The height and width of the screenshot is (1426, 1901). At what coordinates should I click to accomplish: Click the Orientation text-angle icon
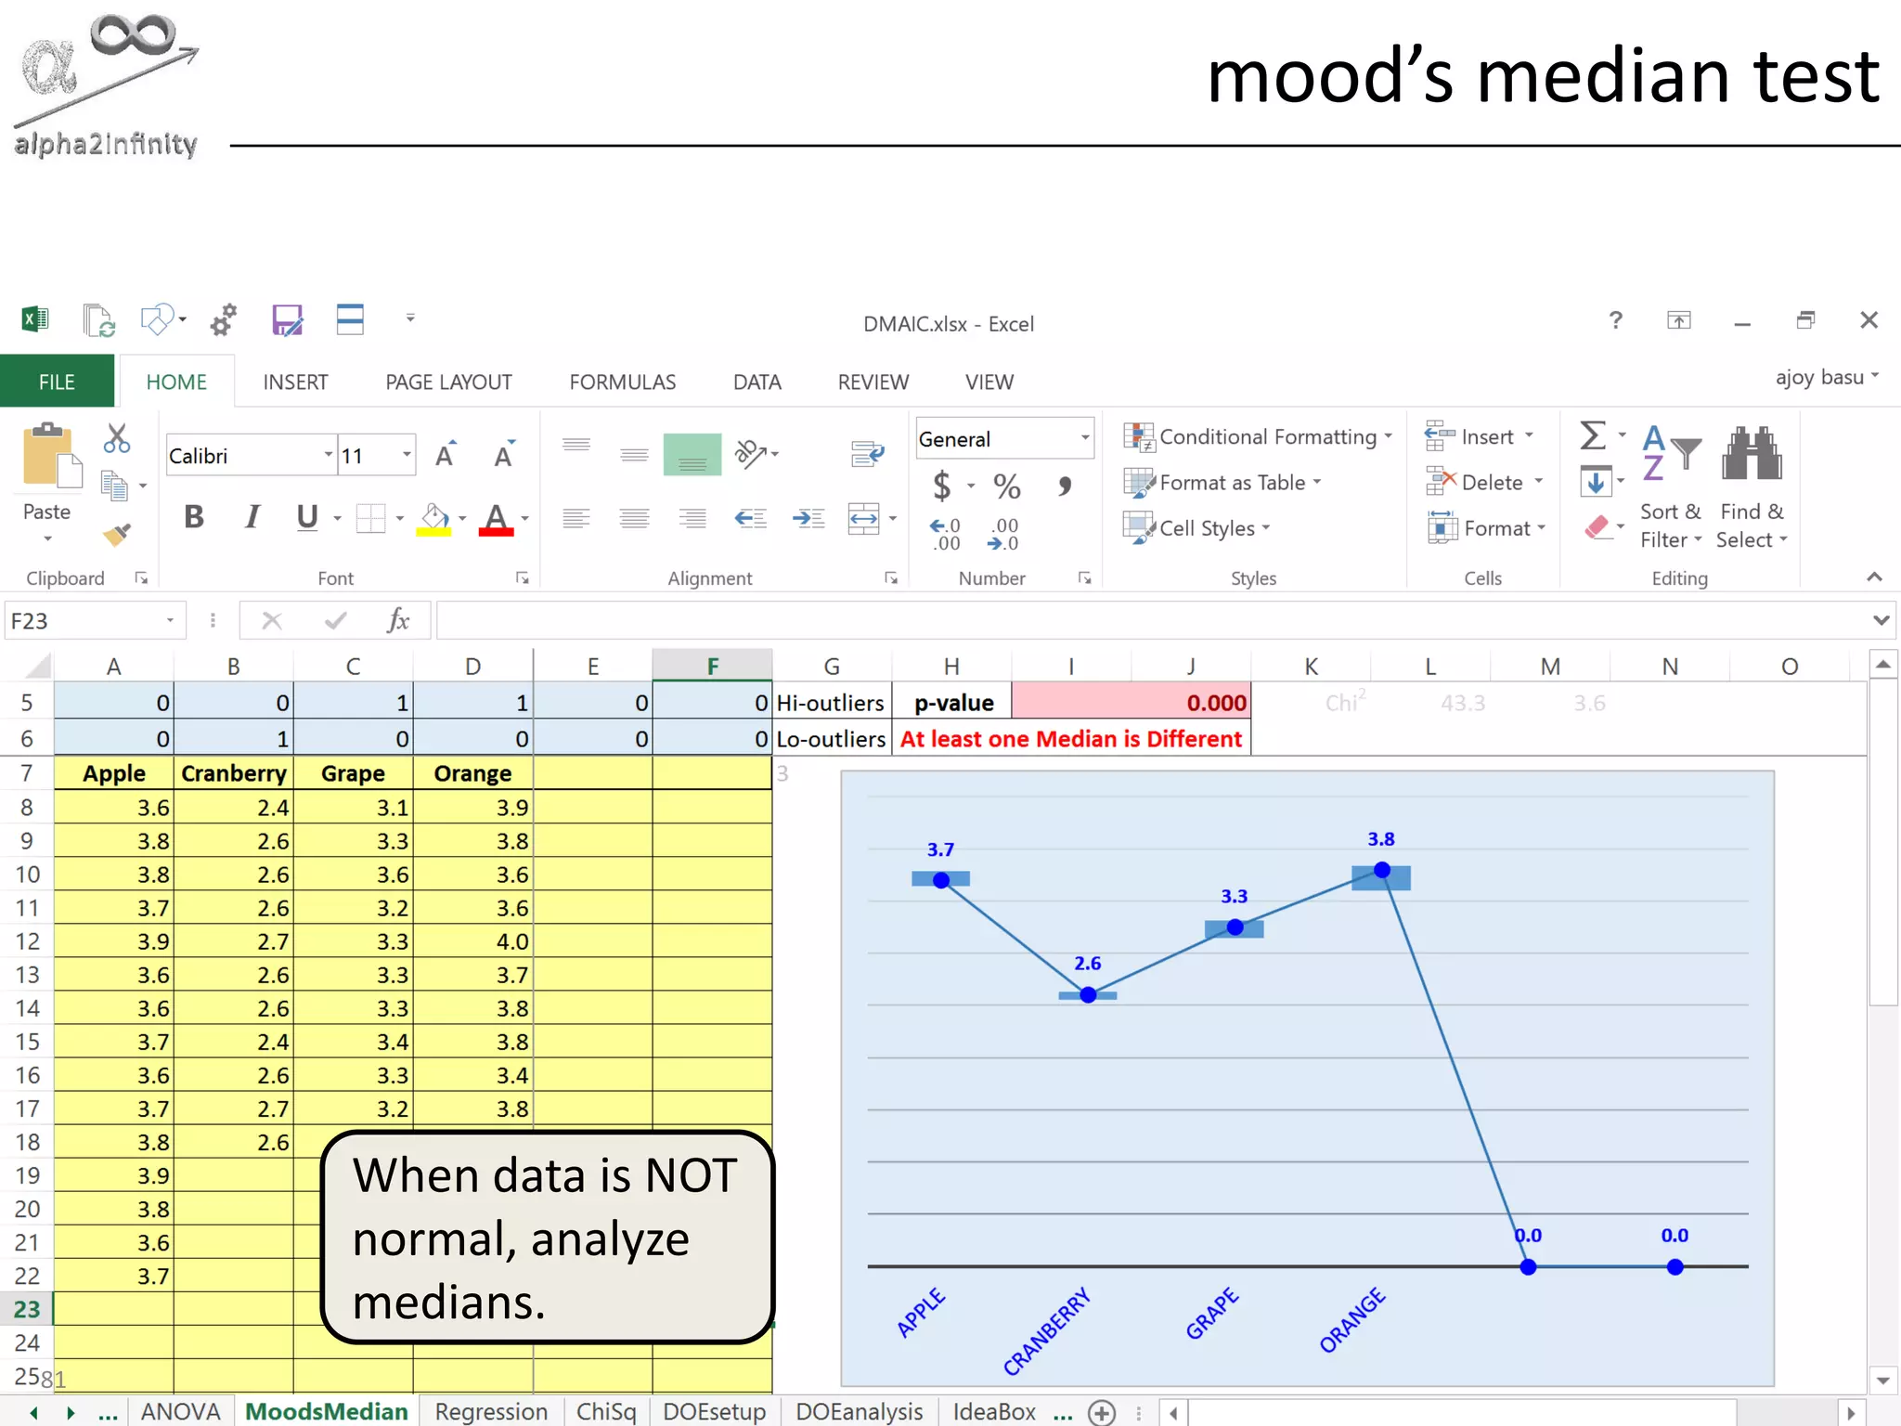click(x=750, y=454)
